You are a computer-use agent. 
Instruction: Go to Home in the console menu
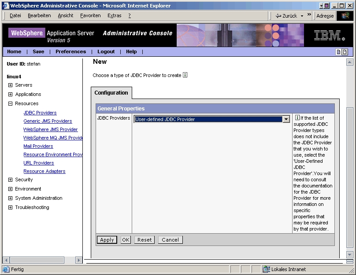click(14, 51)
